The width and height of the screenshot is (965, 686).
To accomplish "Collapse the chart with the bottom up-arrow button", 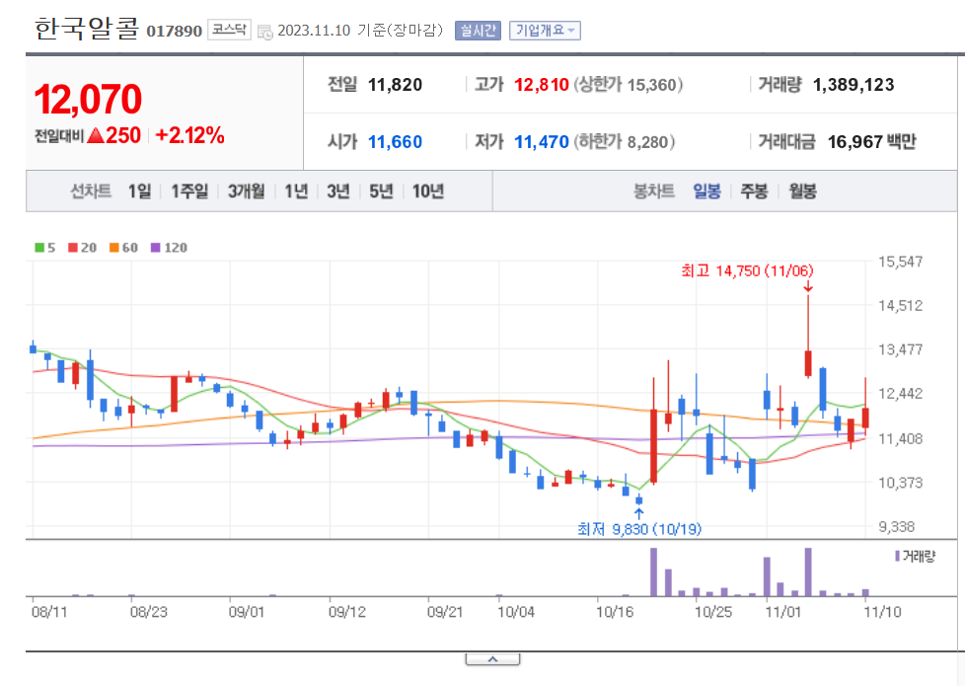I will click(492, 659).
